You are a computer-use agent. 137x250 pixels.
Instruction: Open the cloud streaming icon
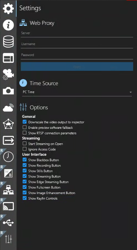(8, 107)
